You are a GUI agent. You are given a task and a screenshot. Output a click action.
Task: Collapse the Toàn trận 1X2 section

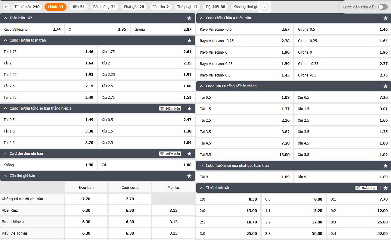click(5, 18)
